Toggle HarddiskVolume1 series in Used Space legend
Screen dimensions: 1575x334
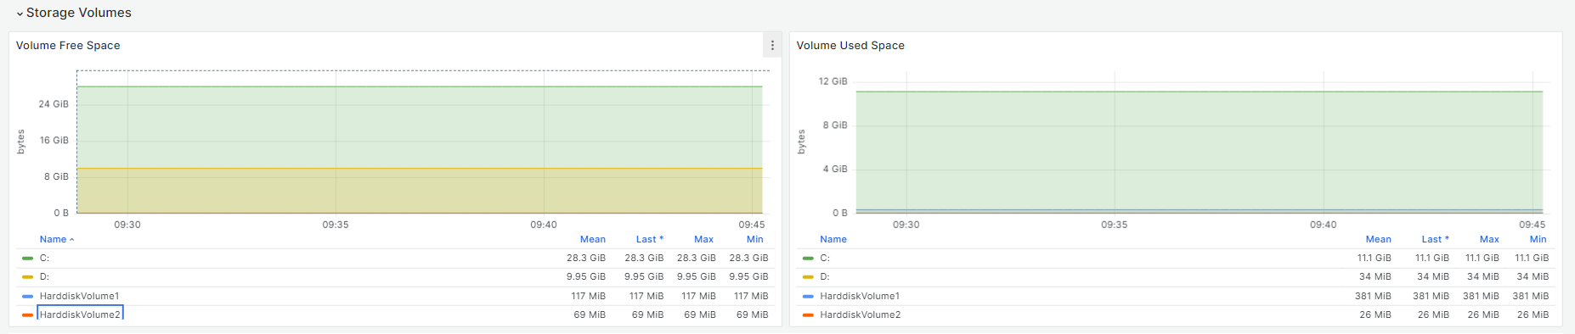(x=860, y=296)
